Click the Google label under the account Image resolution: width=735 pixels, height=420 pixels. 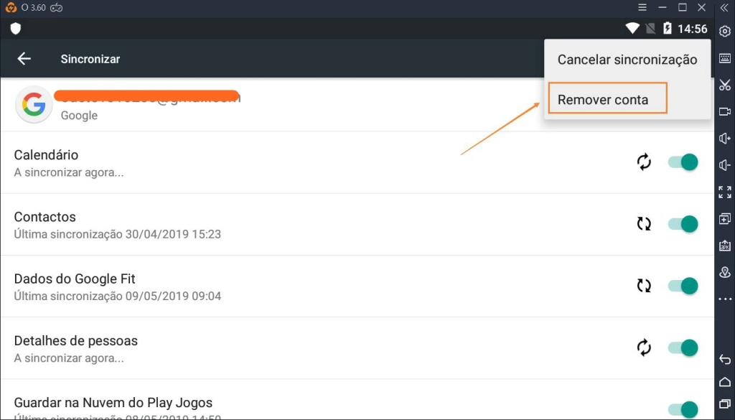coord(79,116)
